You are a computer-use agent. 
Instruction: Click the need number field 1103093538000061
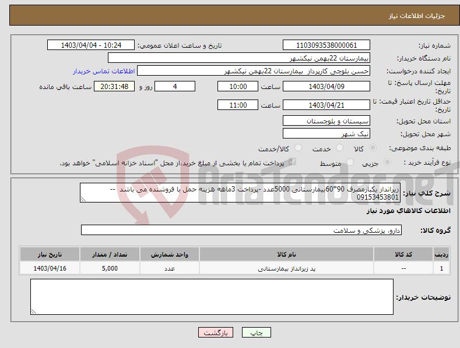pos(326,45)
